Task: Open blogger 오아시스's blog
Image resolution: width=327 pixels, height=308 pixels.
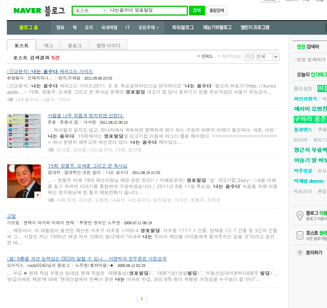Action: 15,265
